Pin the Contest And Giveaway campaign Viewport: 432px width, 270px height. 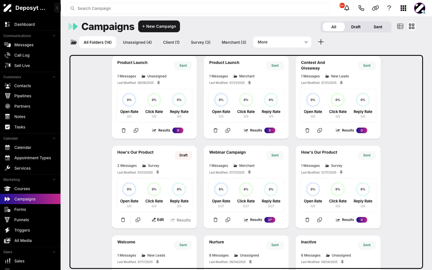341,83
